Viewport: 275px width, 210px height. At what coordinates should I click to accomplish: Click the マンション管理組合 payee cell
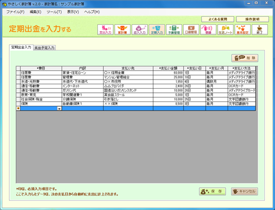pos(128,77)
